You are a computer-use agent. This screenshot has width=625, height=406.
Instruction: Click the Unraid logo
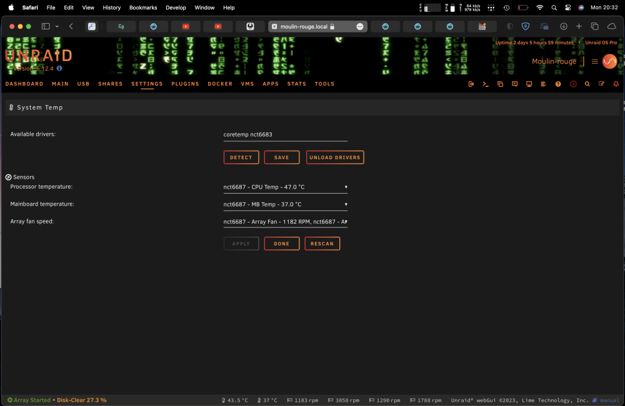tap(39, 56)
